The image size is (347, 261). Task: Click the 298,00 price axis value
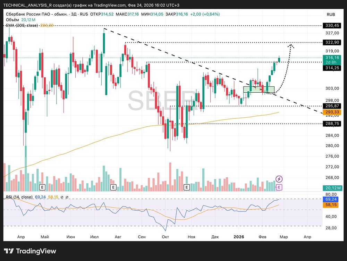click(x=332, y=100)
